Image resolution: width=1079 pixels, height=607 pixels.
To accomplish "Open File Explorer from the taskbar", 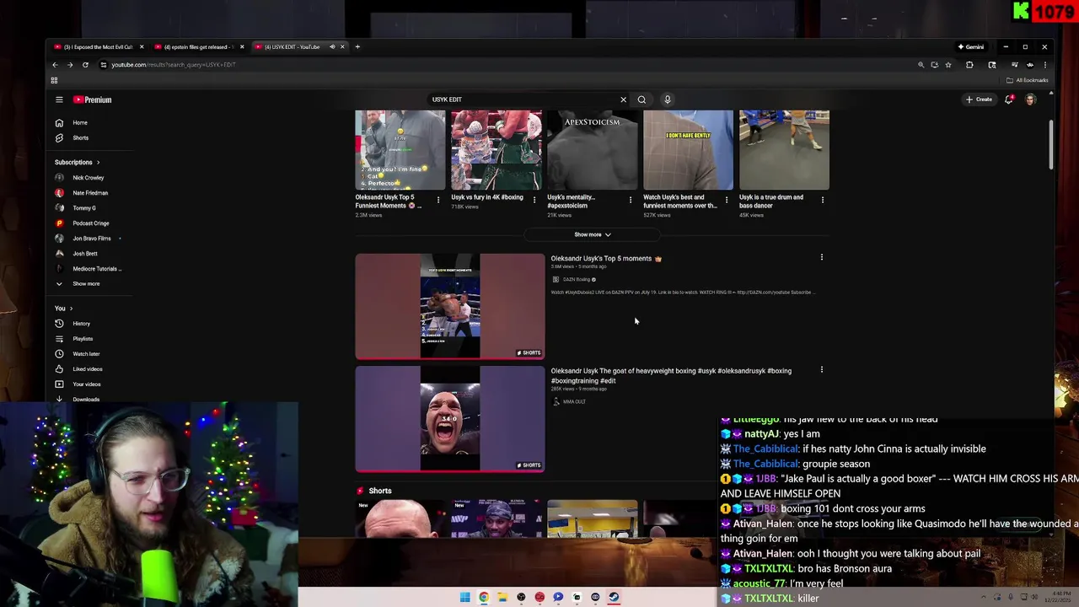I will pos(502,597).
